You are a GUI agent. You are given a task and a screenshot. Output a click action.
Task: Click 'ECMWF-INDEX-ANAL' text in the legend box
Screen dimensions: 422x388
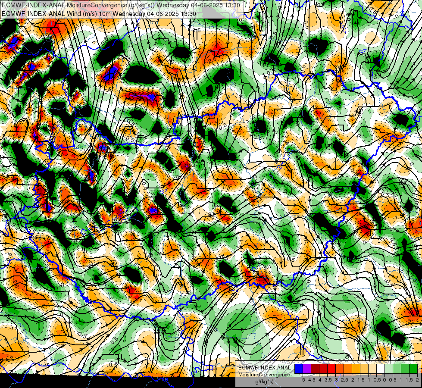click(265, 368)
